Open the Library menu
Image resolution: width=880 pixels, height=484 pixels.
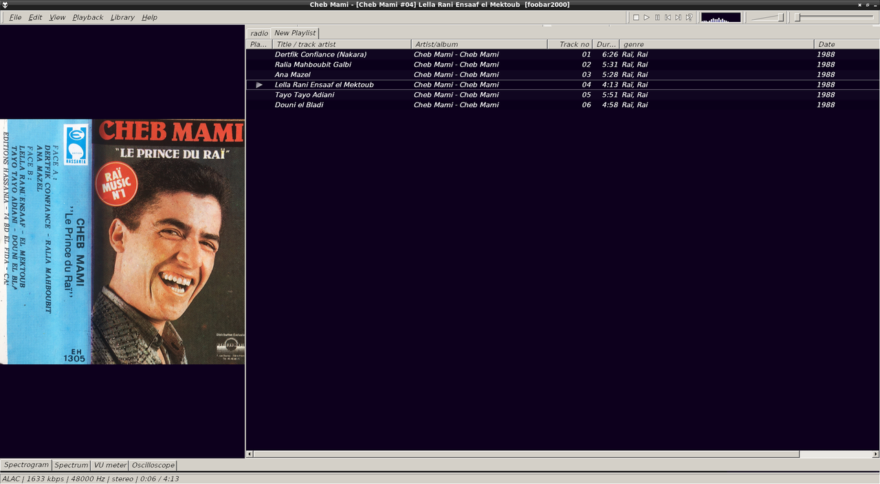coord(122,17)
